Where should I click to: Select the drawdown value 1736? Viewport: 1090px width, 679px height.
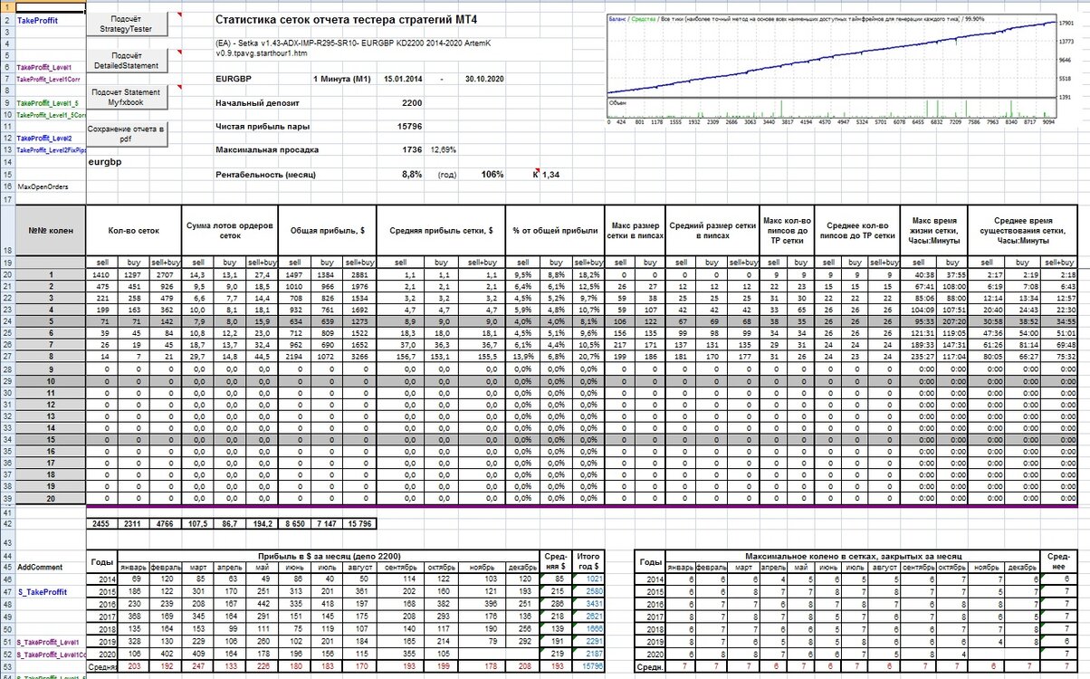pos(412,148)
